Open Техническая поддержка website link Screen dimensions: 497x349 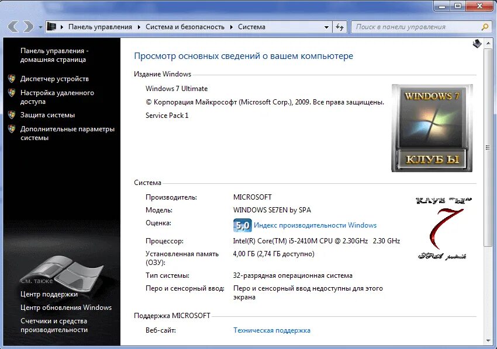point(272,330)
